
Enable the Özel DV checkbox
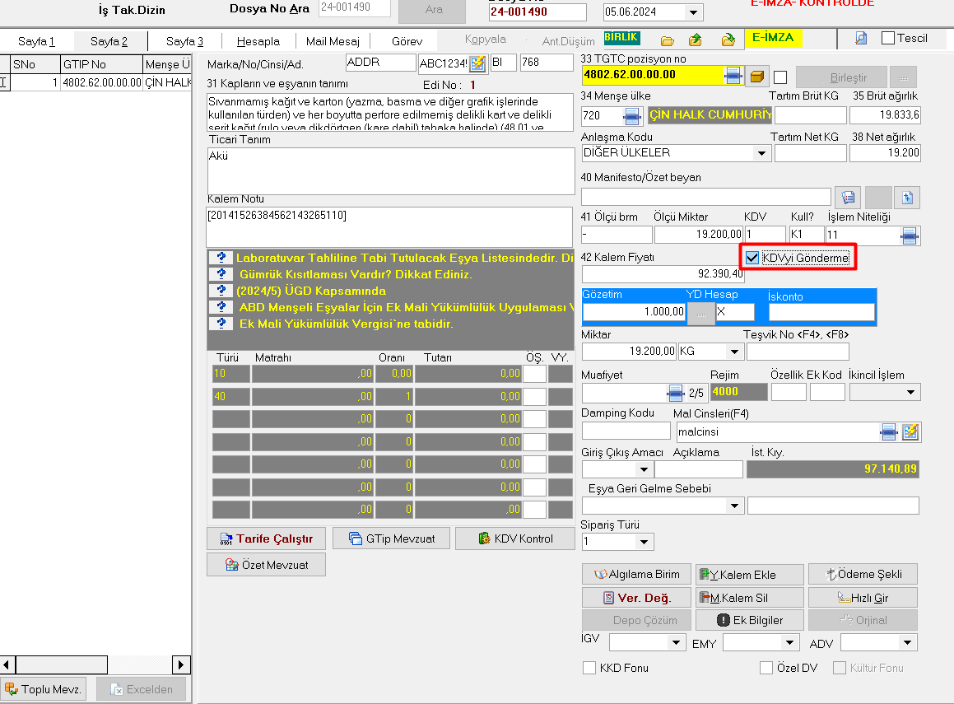[x=766, y=668]
